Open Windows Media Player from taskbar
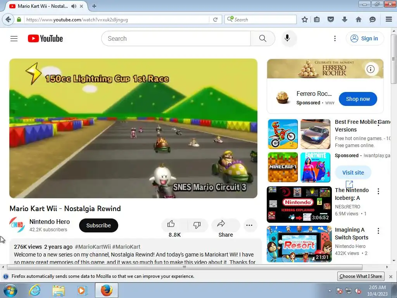Viewport: 397px width, 298px height. [x=81, y=290]
